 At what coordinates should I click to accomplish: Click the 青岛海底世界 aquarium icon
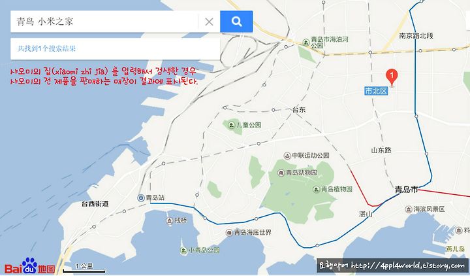tap(229, 232)
